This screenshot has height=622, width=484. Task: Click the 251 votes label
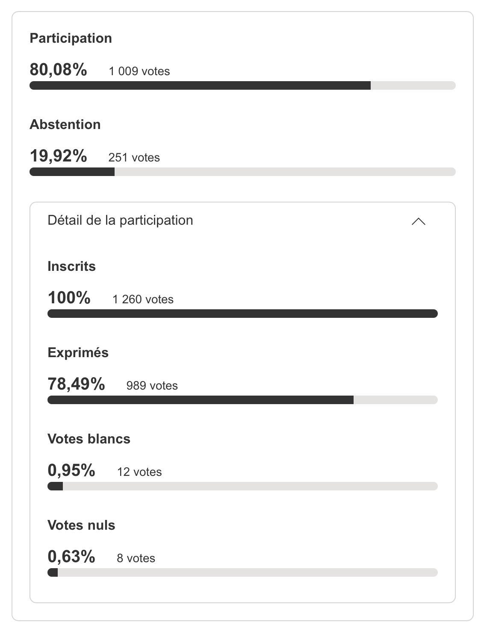point(134,158)
